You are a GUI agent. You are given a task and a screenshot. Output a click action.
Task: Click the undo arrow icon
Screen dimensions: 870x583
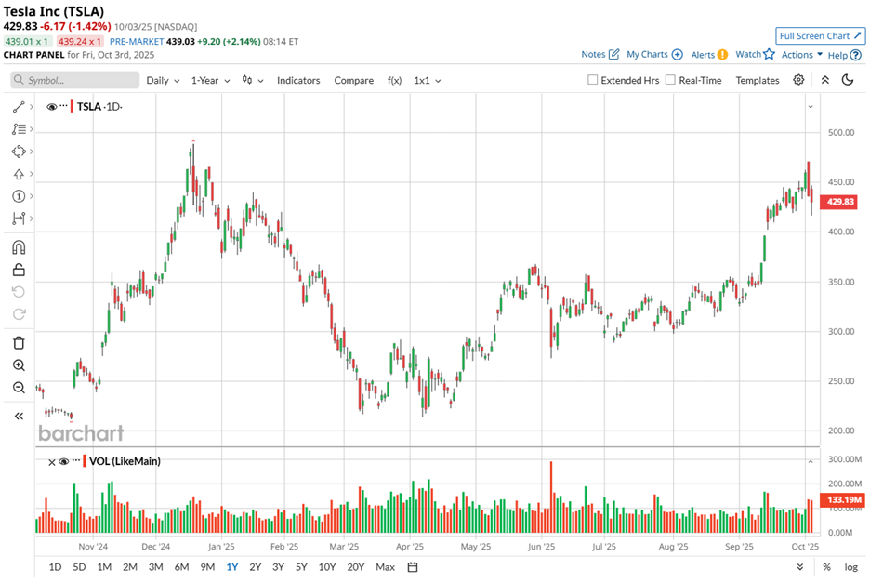19,292
